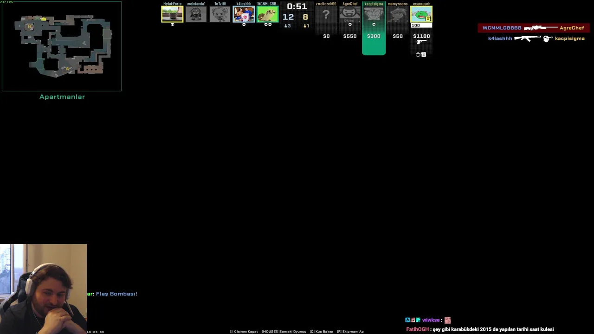Select HylakForte's player avatar
Viewport: 594px width, 334px height.
point(172,14)
